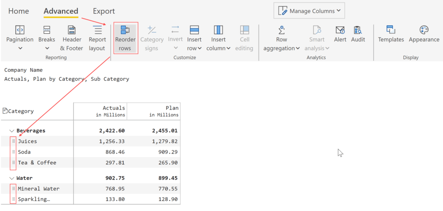Click the report subtitle 'Actuals, Plan by Category'
The height and width of the screenshot is (211, 443).
(x=67, y=79)
